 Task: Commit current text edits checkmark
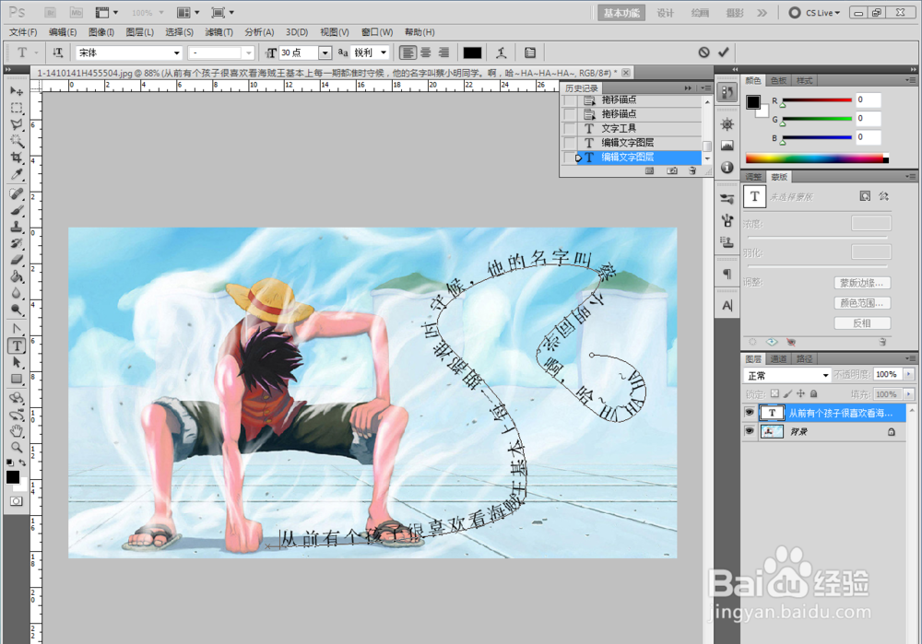point(723,53)
